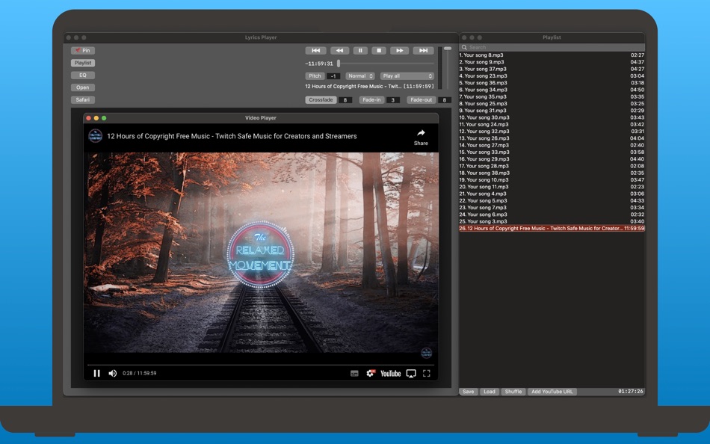Click the Add YouTube URL button

tap(552, 392)
